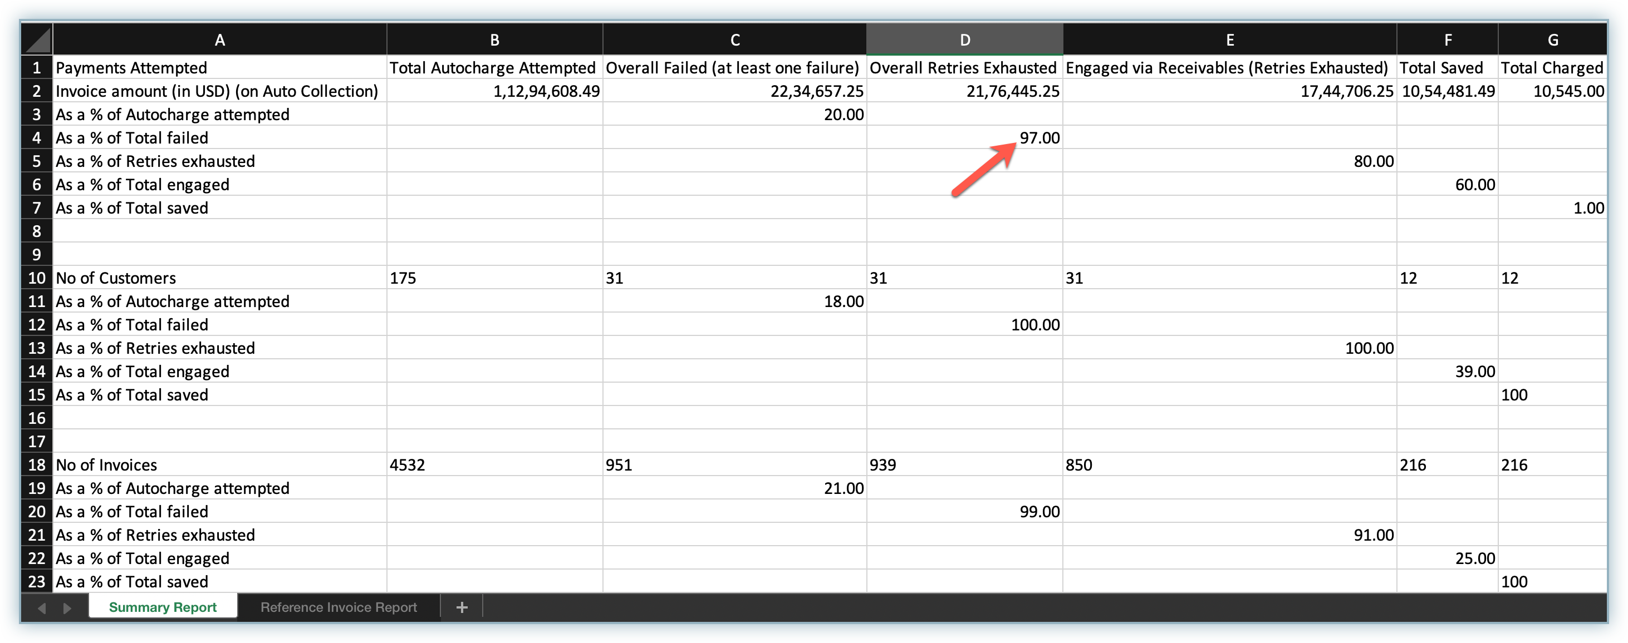
Task: Click the 1,12,94,608.49 invoice amount cell
Action: coord(494,91)
